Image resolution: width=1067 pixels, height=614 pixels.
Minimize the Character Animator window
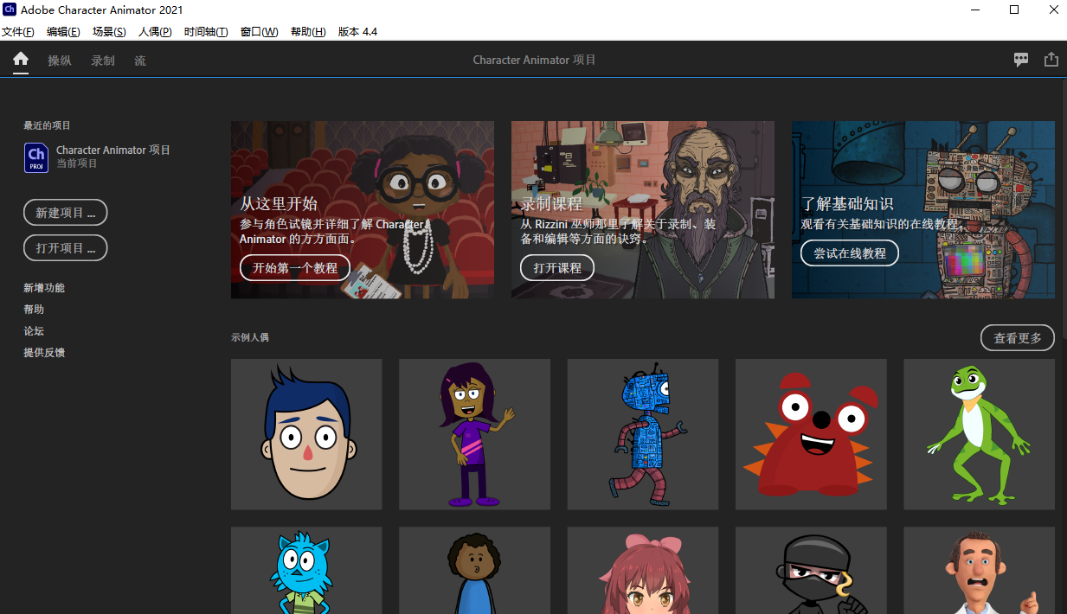(975, 10)
